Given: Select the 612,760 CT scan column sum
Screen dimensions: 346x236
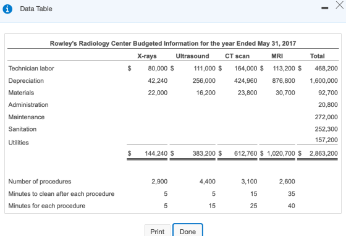Looking at the screenshot, I should coord(246,153).
